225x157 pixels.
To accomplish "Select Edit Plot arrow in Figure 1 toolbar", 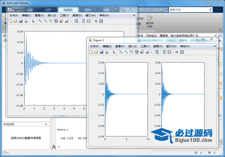I will coord(33,21).
